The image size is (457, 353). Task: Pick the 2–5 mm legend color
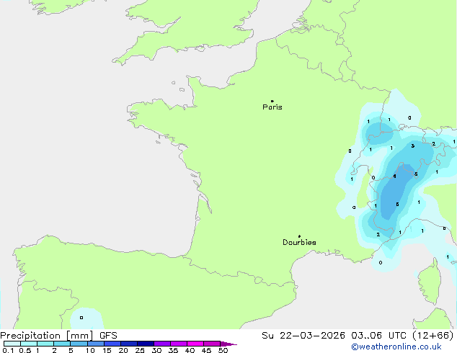pyautogui.click(x=62, y=344)
